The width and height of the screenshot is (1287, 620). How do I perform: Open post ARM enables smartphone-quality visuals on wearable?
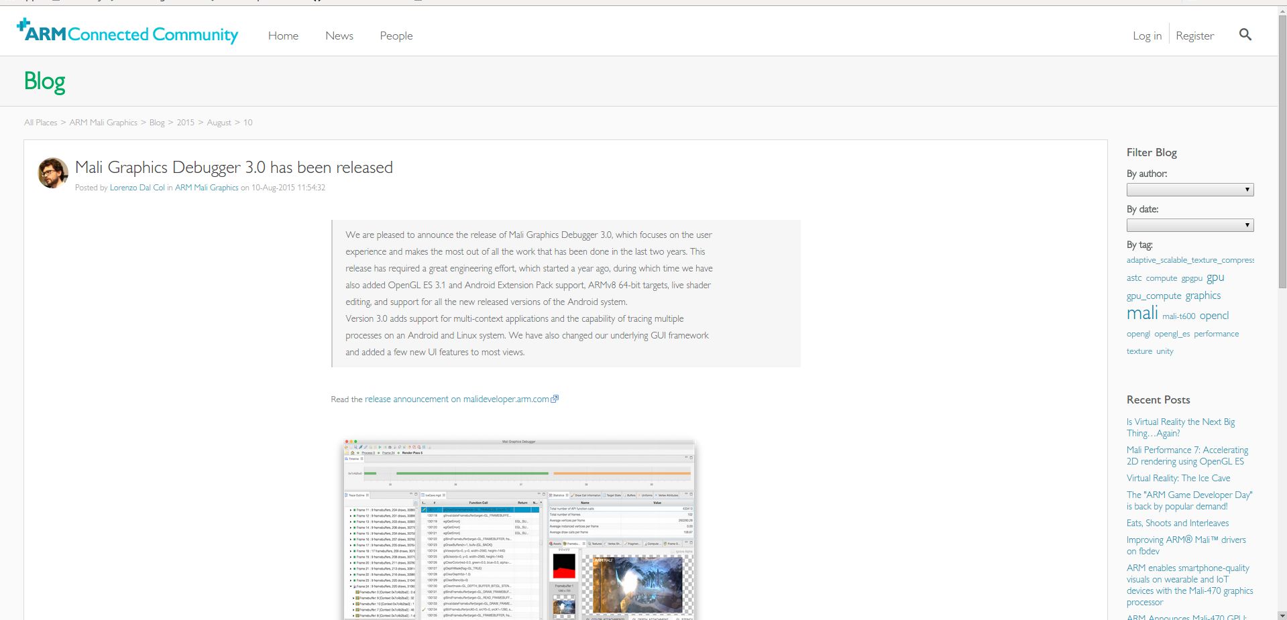pyautogui.click(x=1190, y=585)
